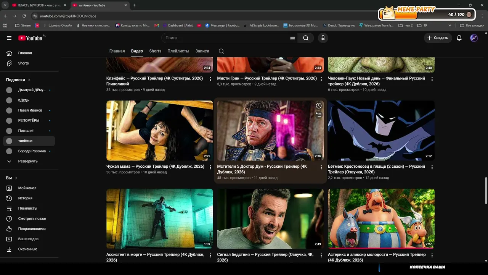This screenshot has height=275, width=488.
Task: Open options menu for Бэтмен trailer
Action: tap(432, 167)
